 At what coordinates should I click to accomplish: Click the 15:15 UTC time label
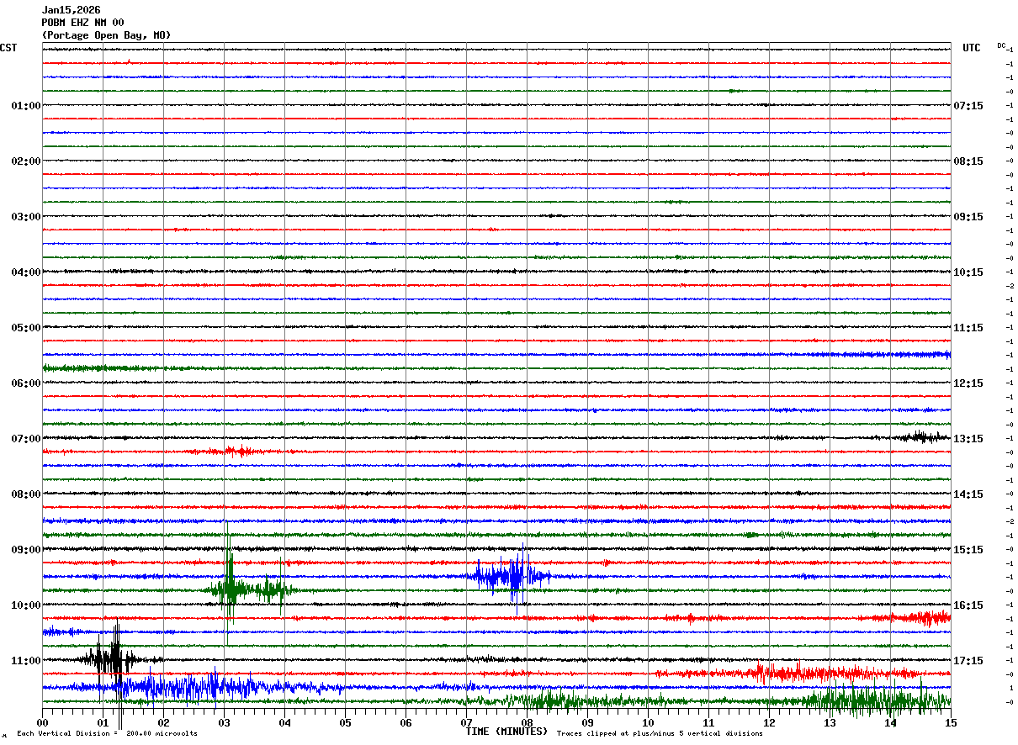point(968,549)
